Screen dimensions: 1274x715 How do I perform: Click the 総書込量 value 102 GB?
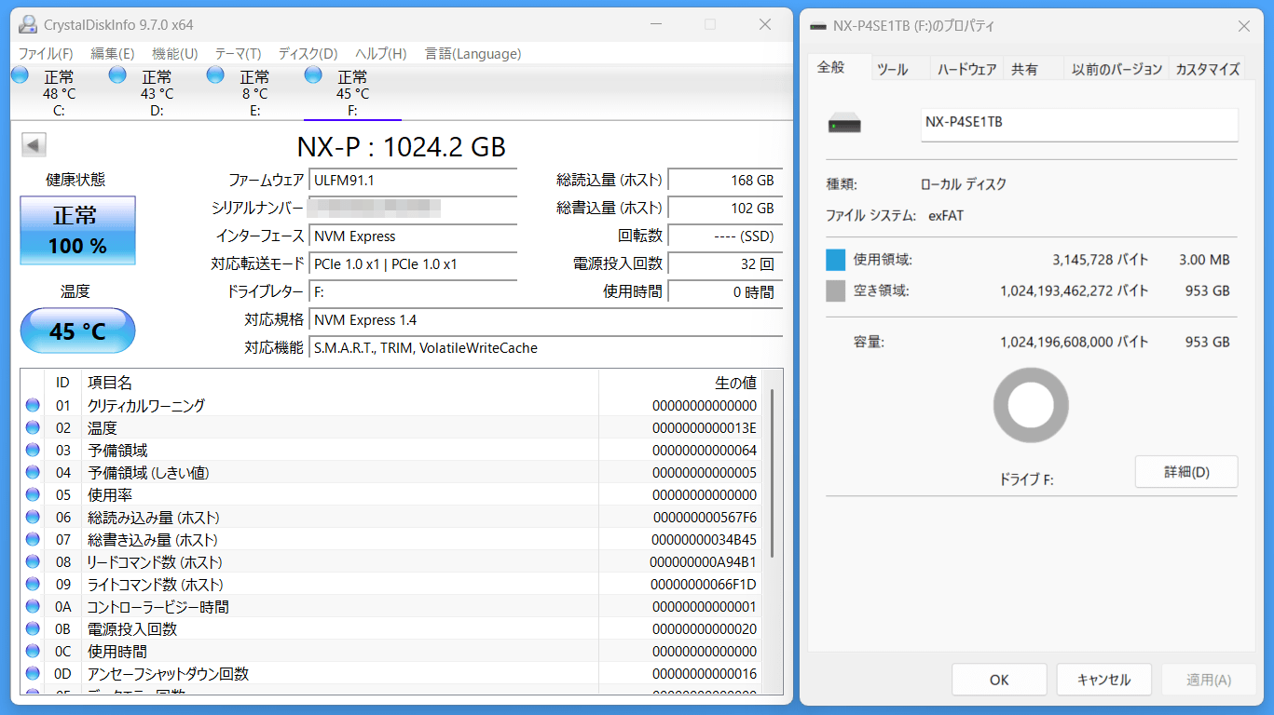pyautogui.click(x=725, y=209)
